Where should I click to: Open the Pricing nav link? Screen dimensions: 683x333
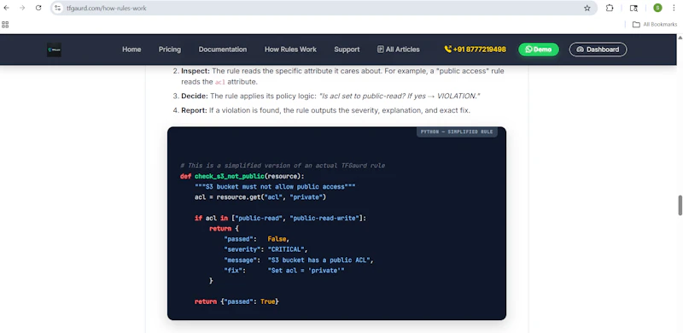click(x=169, y=50)
